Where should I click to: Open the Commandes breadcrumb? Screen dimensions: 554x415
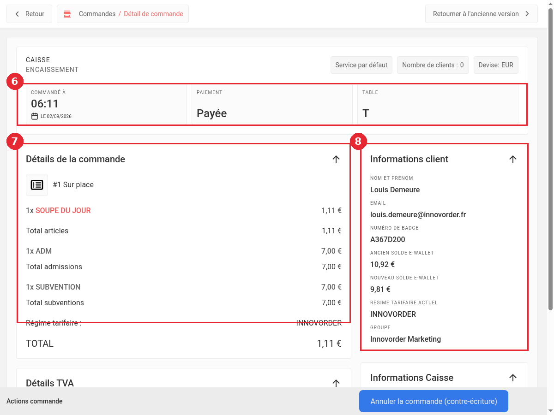click(x=97, y=14)
